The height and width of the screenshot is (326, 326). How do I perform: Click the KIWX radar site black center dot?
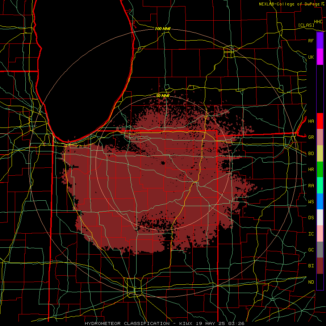[x=163, y=163]
